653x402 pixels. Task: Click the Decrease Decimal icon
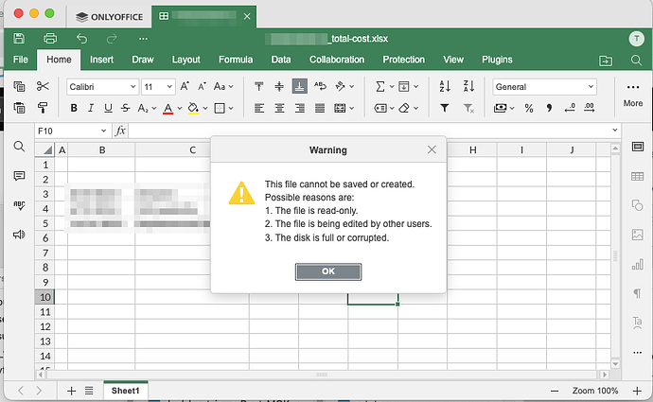tap(570, 108)
